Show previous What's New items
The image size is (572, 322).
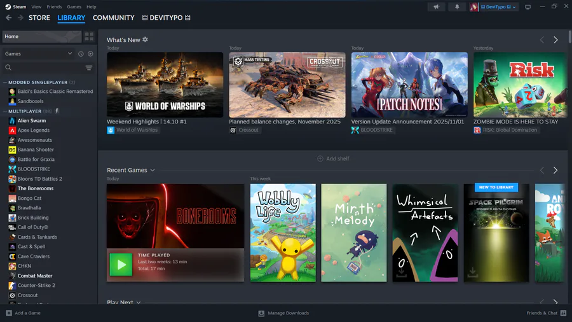click(542, 40)
